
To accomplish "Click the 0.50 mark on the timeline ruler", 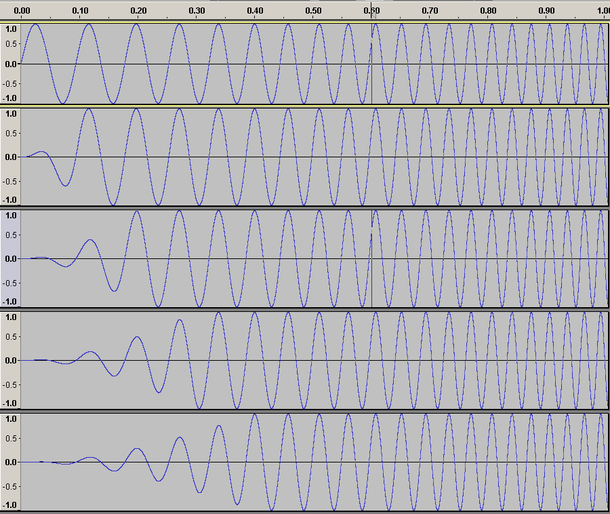I will (x=314, y=11).
